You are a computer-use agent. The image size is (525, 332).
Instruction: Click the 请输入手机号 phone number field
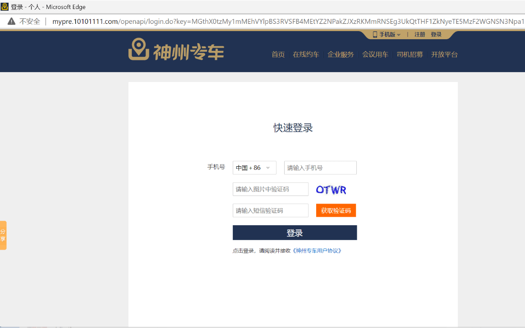tap(320, 167)
